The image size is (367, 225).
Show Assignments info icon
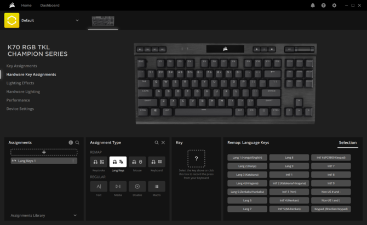pos(71,142)
